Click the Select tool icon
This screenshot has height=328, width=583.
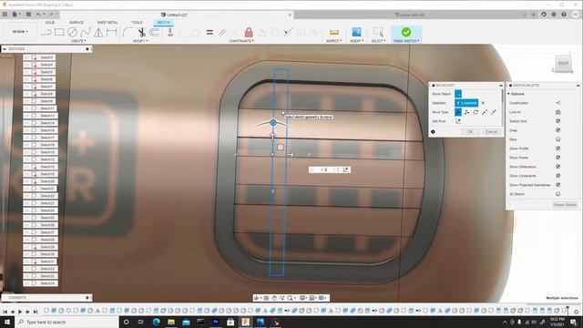(378, 33)
